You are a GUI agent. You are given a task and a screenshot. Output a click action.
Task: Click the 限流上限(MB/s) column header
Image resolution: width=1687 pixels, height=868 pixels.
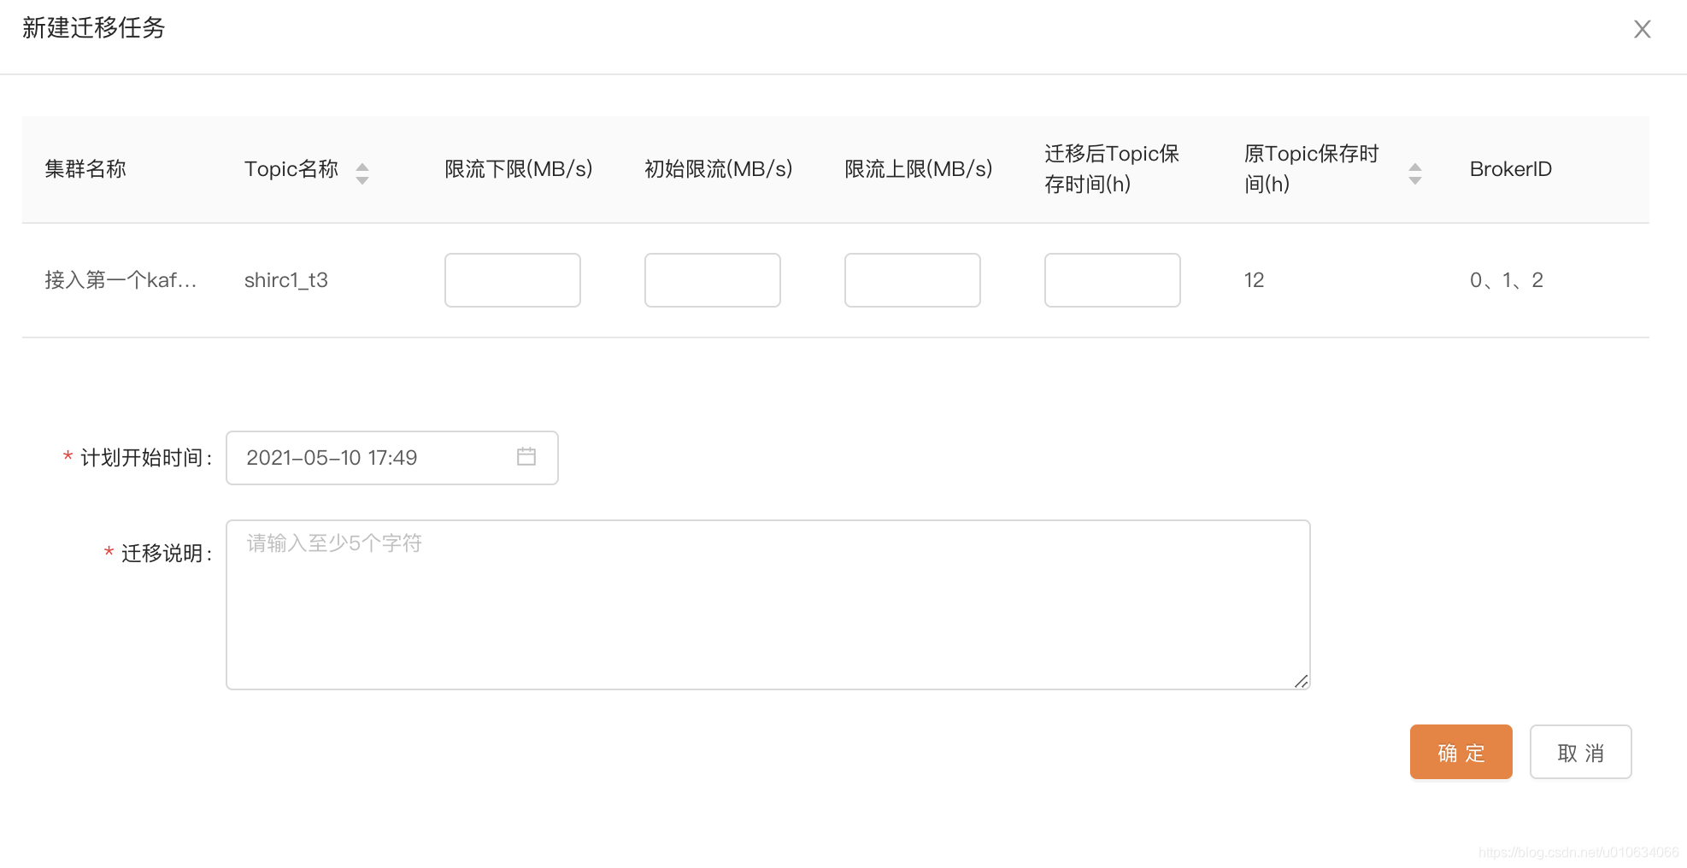click(x=919, y=169)
